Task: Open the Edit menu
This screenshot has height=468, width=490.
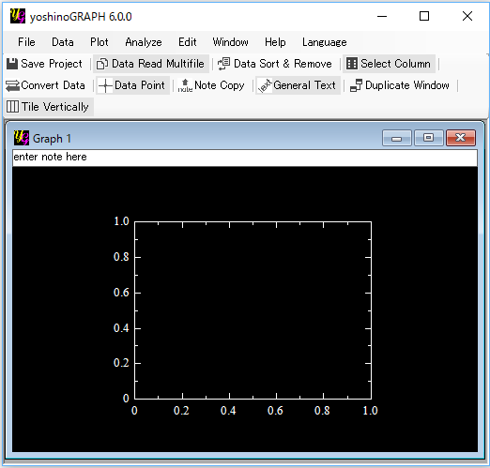Action: click(x=188, y=42)
